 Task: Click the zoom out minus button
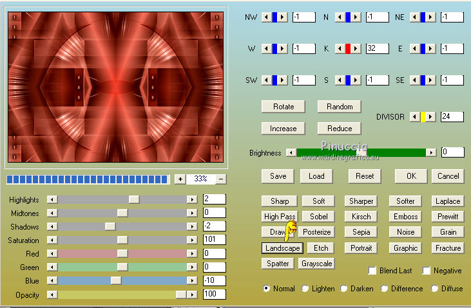point(221,179)
